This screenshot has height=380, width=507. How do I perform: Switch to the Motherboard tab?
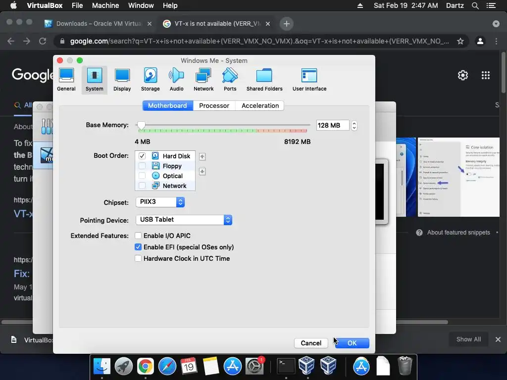[x=168, y=106]
